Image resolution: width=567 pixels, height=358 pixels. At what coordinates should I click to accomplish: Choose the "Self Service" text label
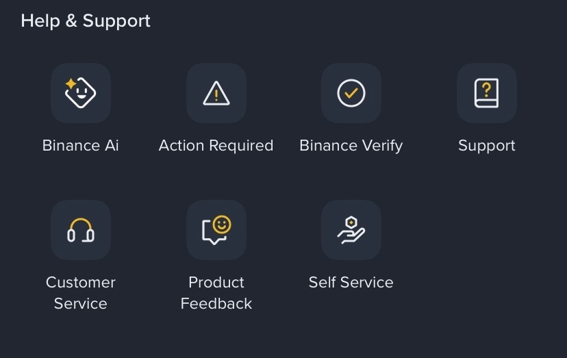pyautogui.click(x=351, y=282)
